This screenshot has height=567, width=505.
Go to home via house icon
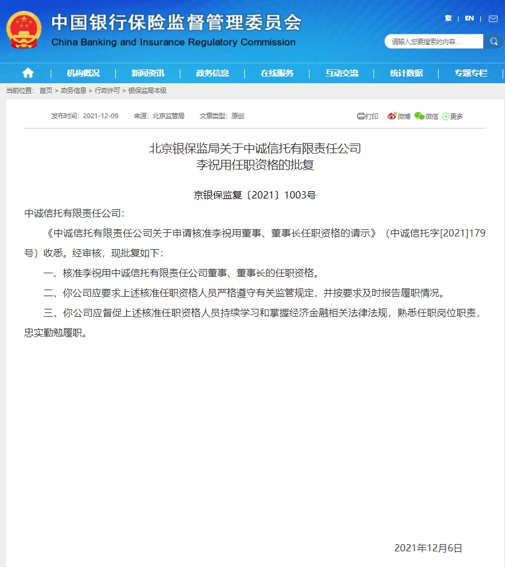pyautogui.click(x=28, y=73)
